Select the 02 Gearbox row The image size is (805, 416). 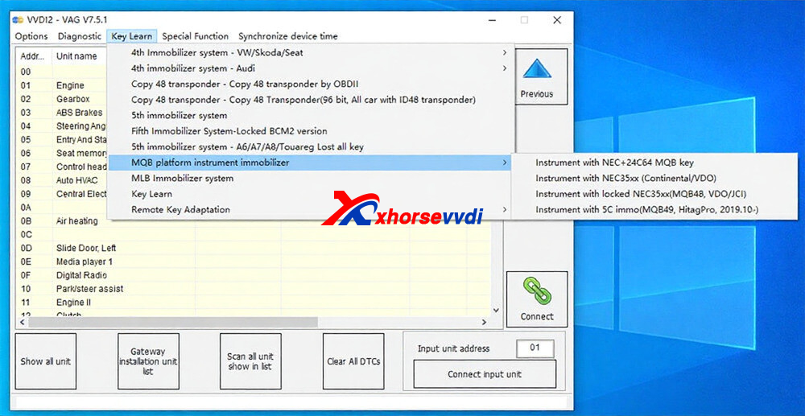coord(62,99)
